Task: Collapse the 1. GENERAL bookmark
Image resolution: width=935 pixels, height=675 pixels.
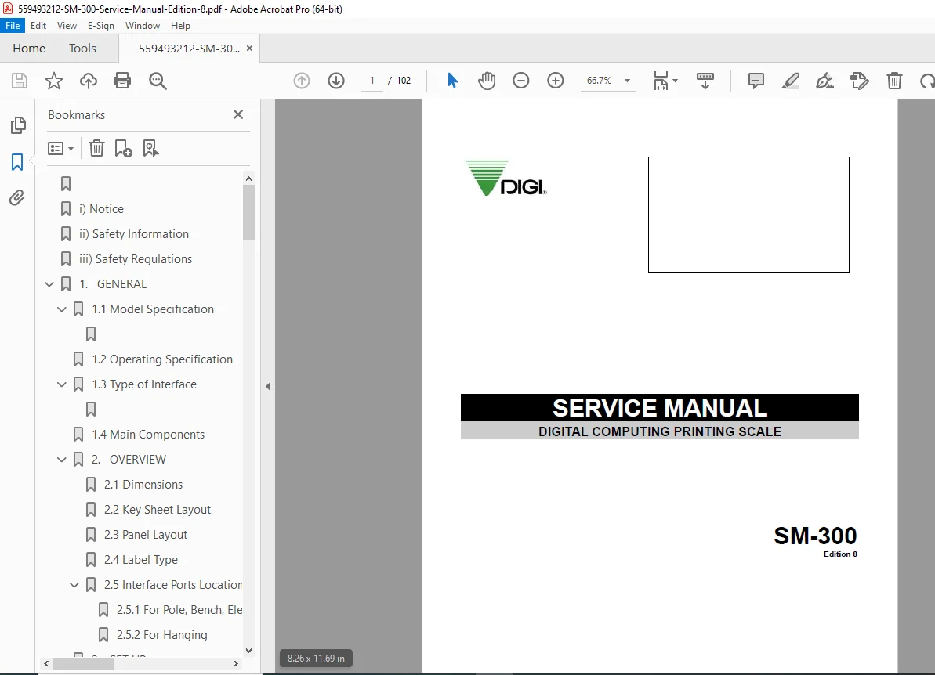Action: pos(49,284)
